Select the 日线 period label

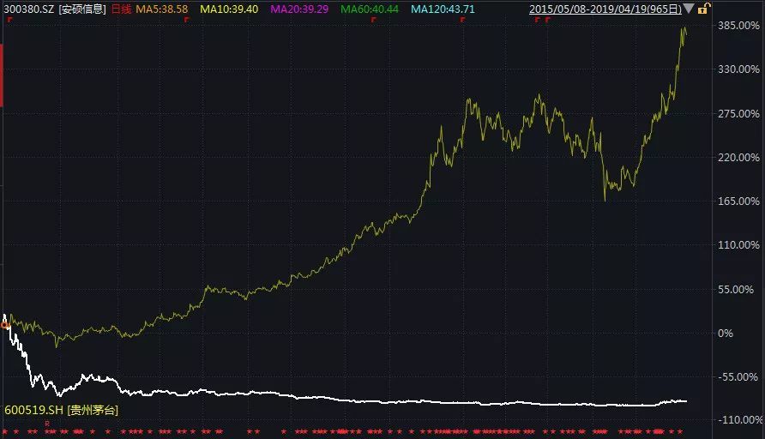pyautogui.click(x=122, y=9)
